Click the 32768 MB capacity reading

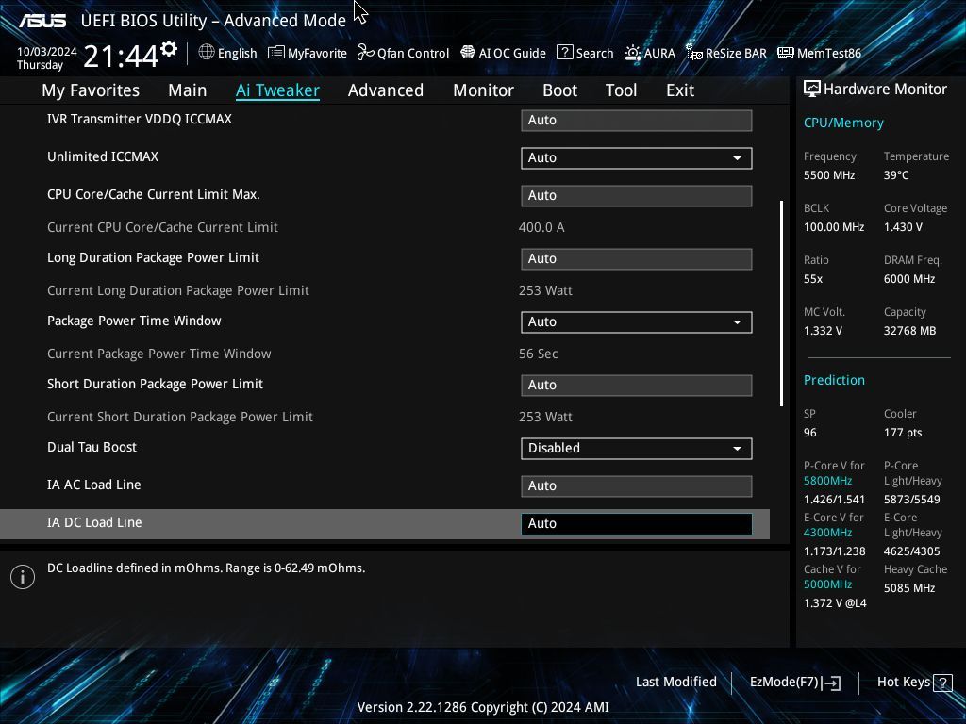pos(910,331)
